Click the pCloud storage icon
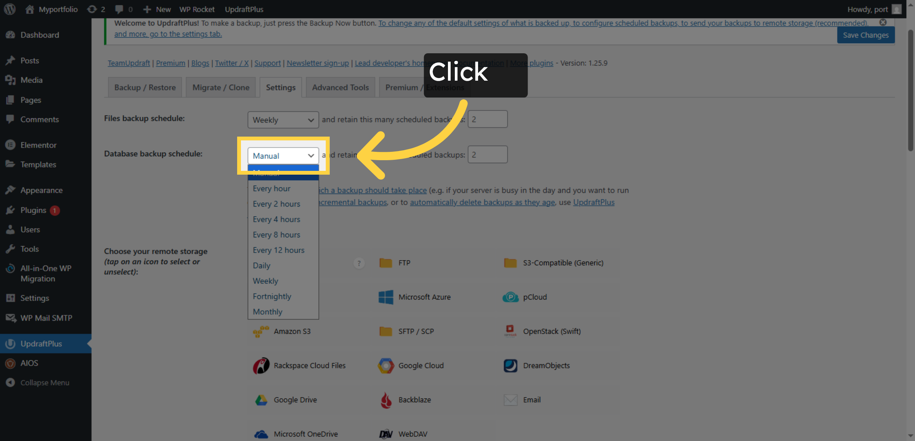The image size is (915, 441). point(510,297)
